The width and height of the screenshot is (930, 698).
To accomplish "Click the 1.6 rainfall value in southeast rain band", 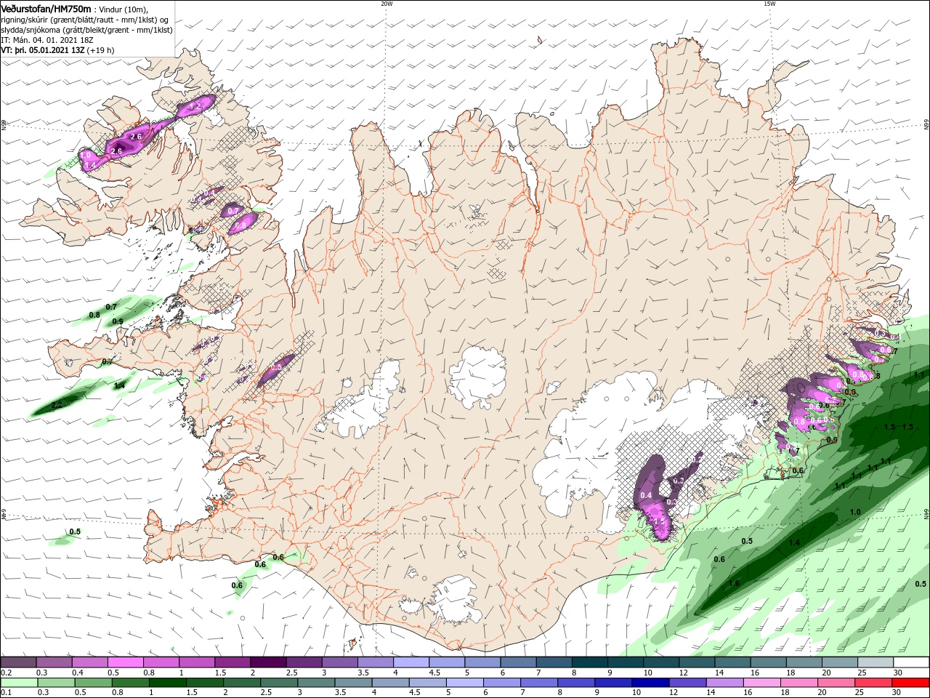I will pos(734,583).
